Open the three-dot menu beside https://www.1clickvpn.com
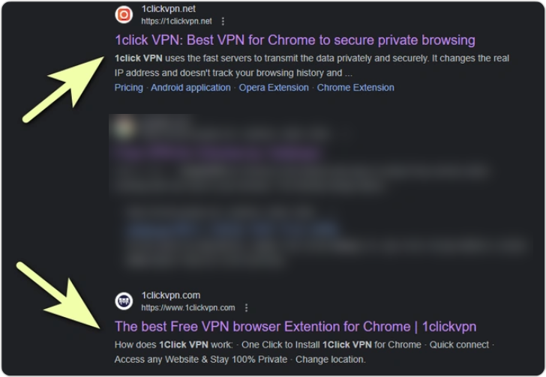 [246, 308]
